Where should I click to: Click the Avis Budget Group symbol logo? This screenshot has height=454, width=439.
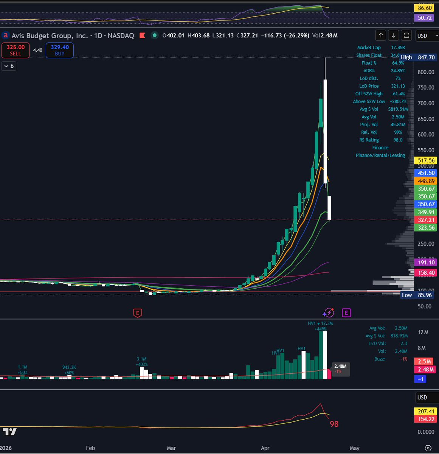[6, 36]
